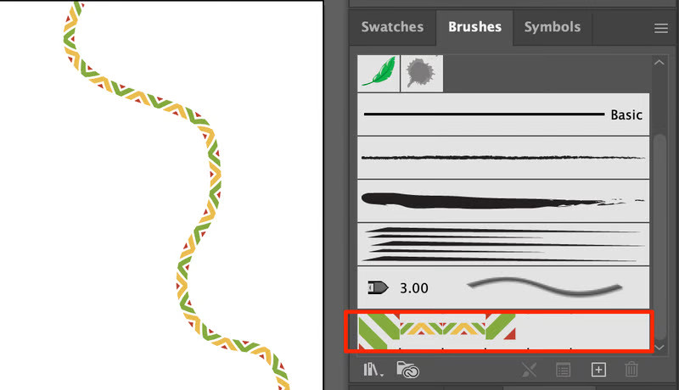Choose the multi-line bristle fan brush
Image resolution: width=679 pixels, height=390 pixels.
click(503, 244)
